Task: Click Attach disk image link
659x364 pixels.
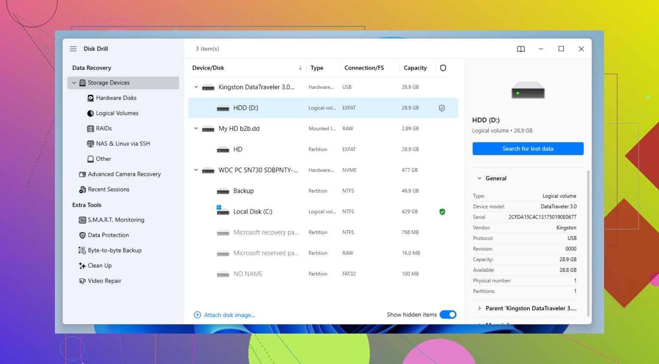Action: 229,315
